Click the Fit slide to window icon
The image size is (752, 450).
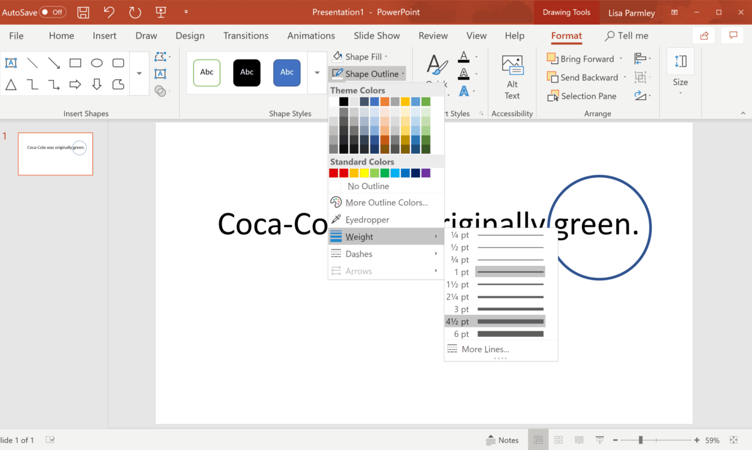[734, 440]
